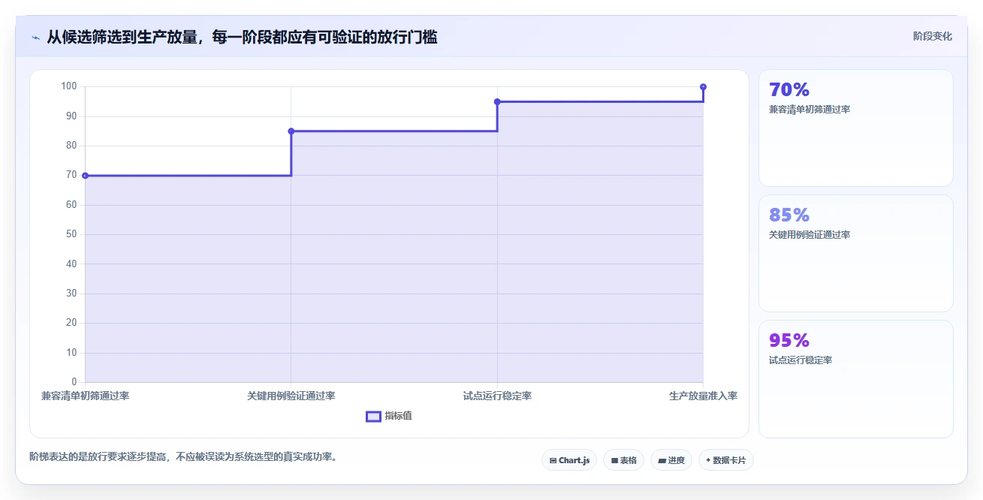Click the 数据卡片 chip

(725, 460)
